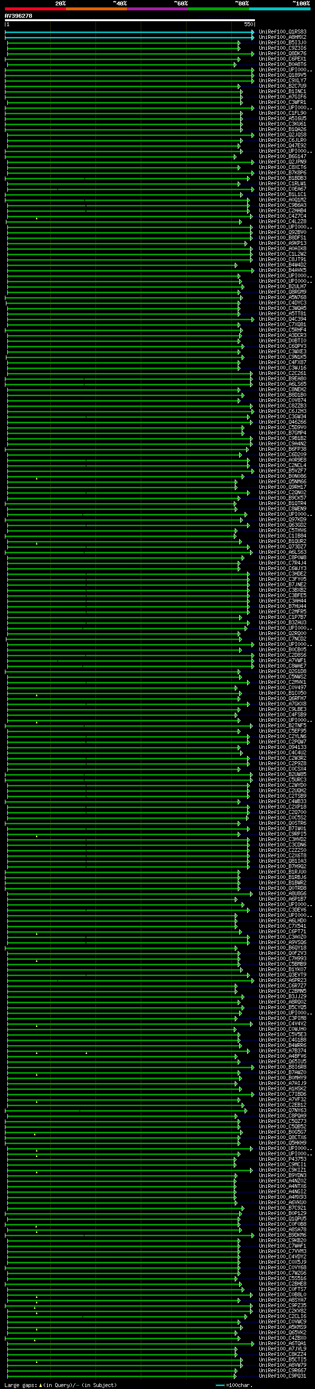Click the UniRef100_Q189V5 entry
Image resolution: width=315 pixels, height=1389 pixels.
click(x=283, y=75)
